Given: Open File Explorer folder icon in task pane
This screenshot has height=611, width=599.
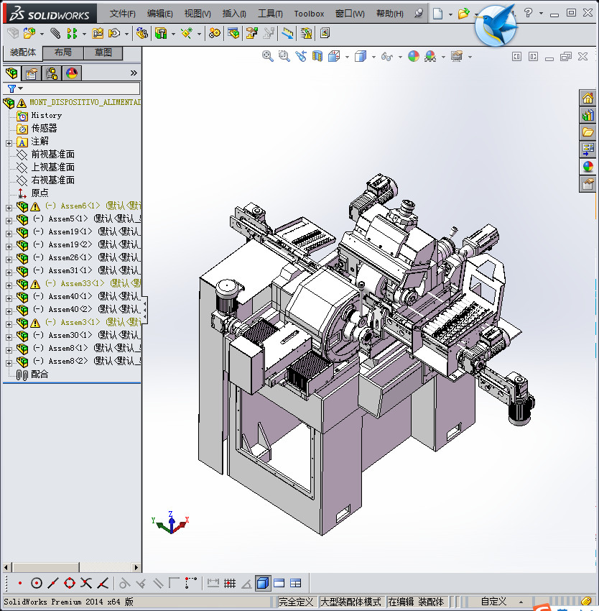Looking at the screenshot, I should [x=588, y=132].
